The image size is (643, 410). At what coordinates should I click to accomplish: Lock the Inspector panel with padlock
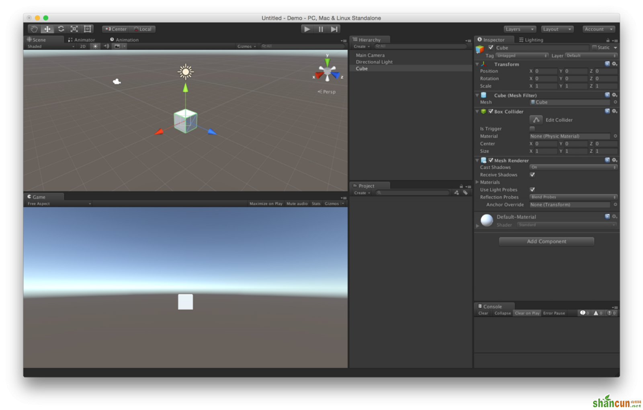pos(608,40)
